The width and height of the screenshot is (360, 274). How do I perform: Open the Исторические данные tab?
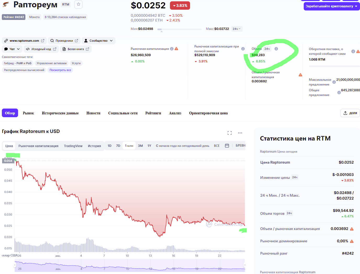pyautogui.click(x=60, y=113)
